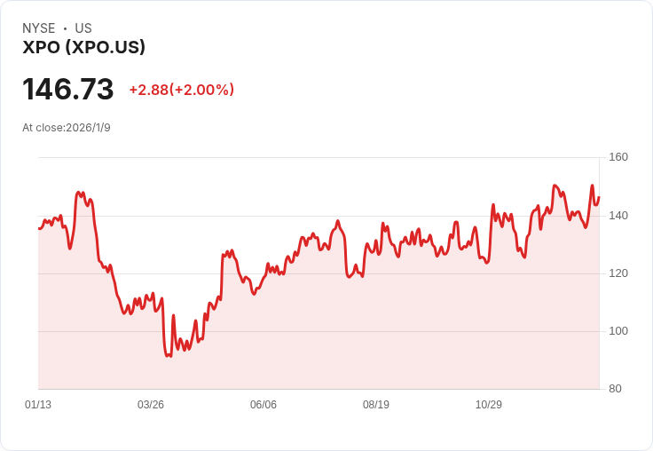Viewport: 653px width, 451px height.
Task: Click the XPO (XPO.US) stock title
Action: tap(83, 48)
